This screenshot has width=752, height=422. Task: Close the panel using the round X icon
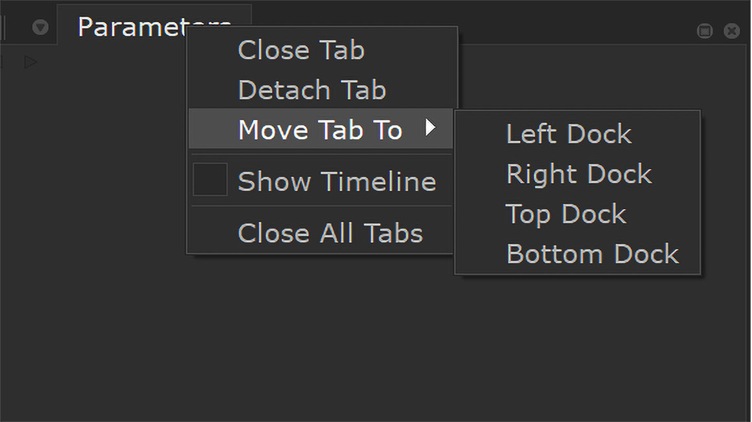[x=732, y=31]
